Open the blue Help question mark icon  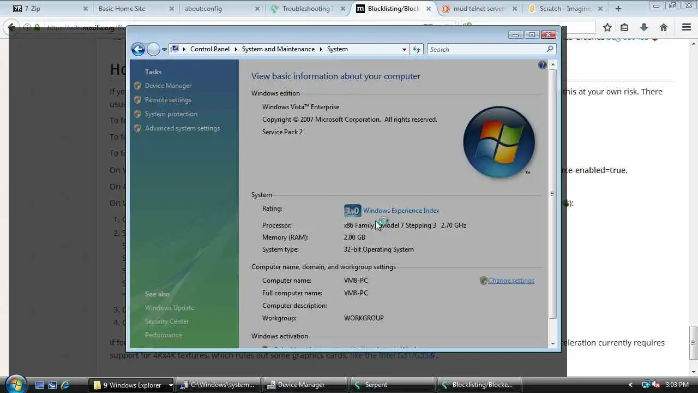pos(542,65)
